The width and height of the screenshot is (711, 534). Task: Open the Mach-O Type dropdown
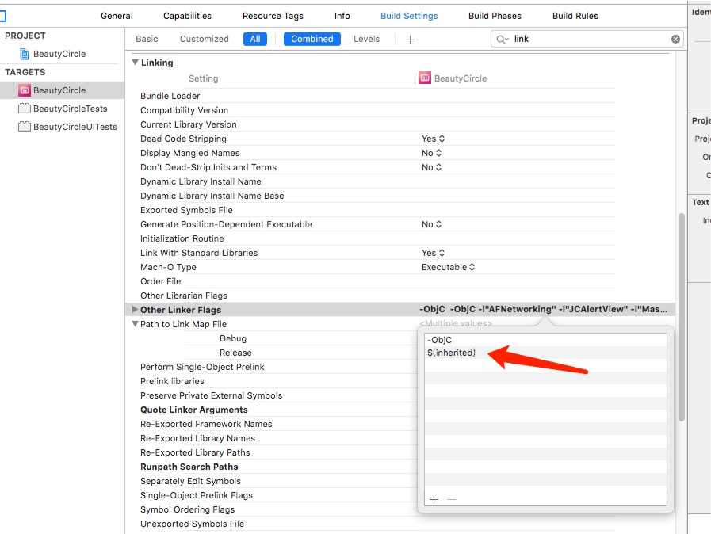(448, 268)
